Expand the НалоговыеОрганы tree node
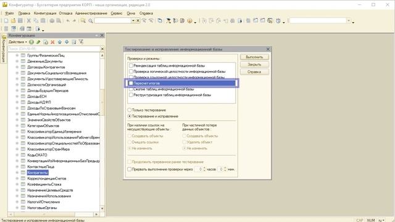Screen dimensions: 395x222 click(x=17, y=208)
